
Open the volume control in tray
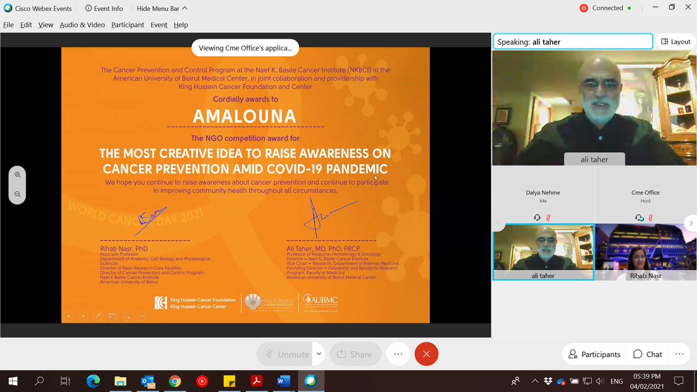[x=599, y=382]
